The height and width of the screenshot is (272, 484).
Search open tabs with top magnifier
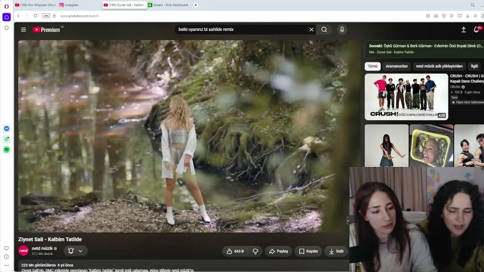(x=473, y=5)
